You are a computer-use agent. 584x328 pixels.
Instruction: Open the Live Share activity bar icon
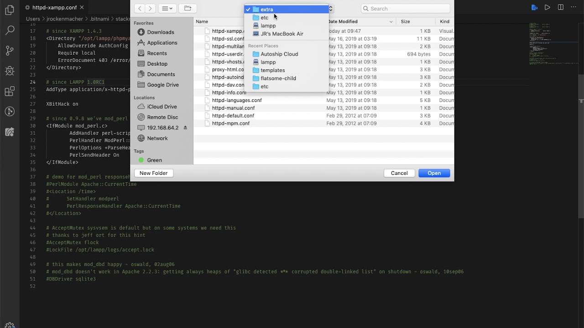pos(10,132)
